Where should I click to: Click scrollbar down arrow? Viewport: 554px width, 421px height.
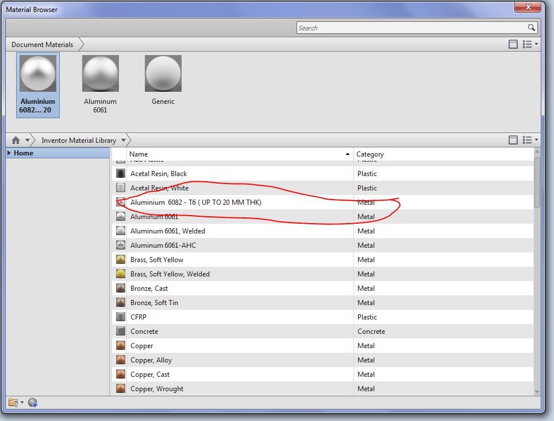click(x=537, y=391)
